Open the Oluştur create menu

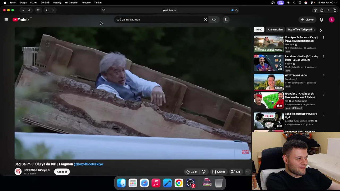click(x=307, y=20)
